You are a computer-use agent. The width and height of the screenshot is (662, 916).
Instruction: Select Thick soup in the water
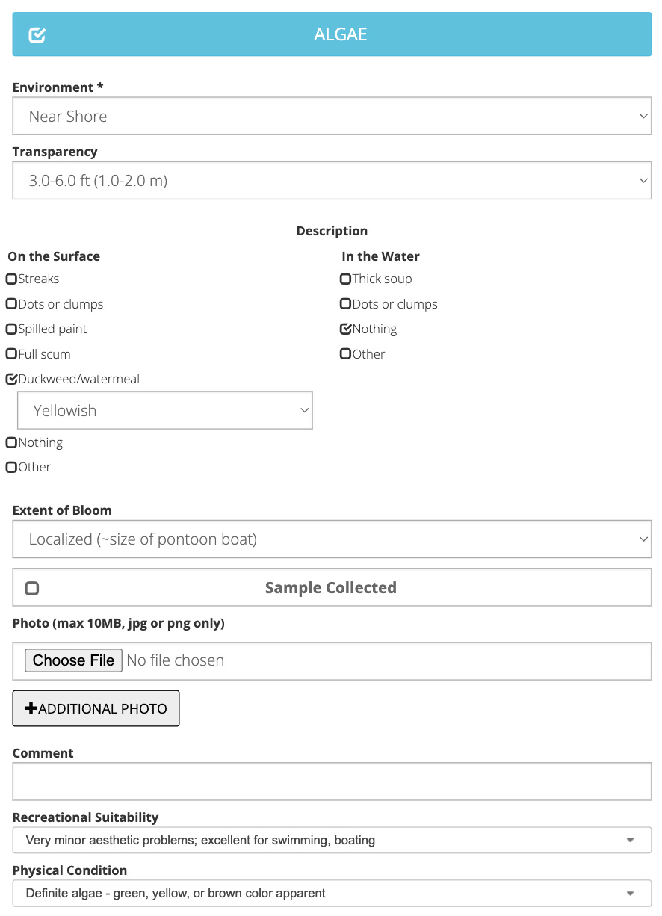click(345, 279)
